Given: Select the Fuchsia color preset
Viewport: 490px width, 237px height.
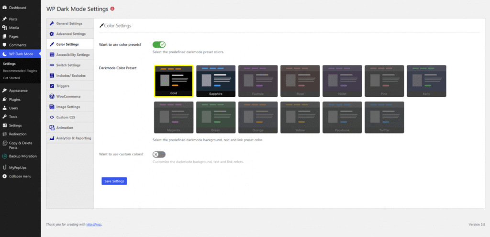Looking at the screenshot, I should pyautogui.click(x=258, y=81).
